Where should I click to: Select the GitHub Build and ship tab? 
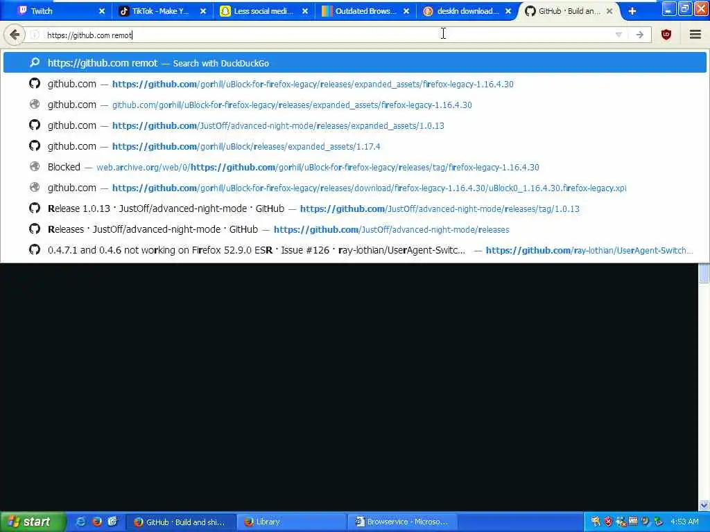coord(570,11)
